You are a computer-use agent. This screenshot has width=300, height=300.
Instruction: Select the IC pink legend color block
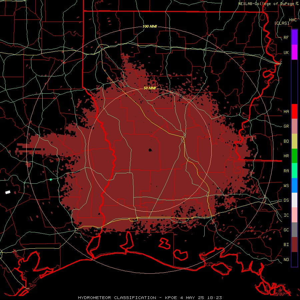pos(294,215)
